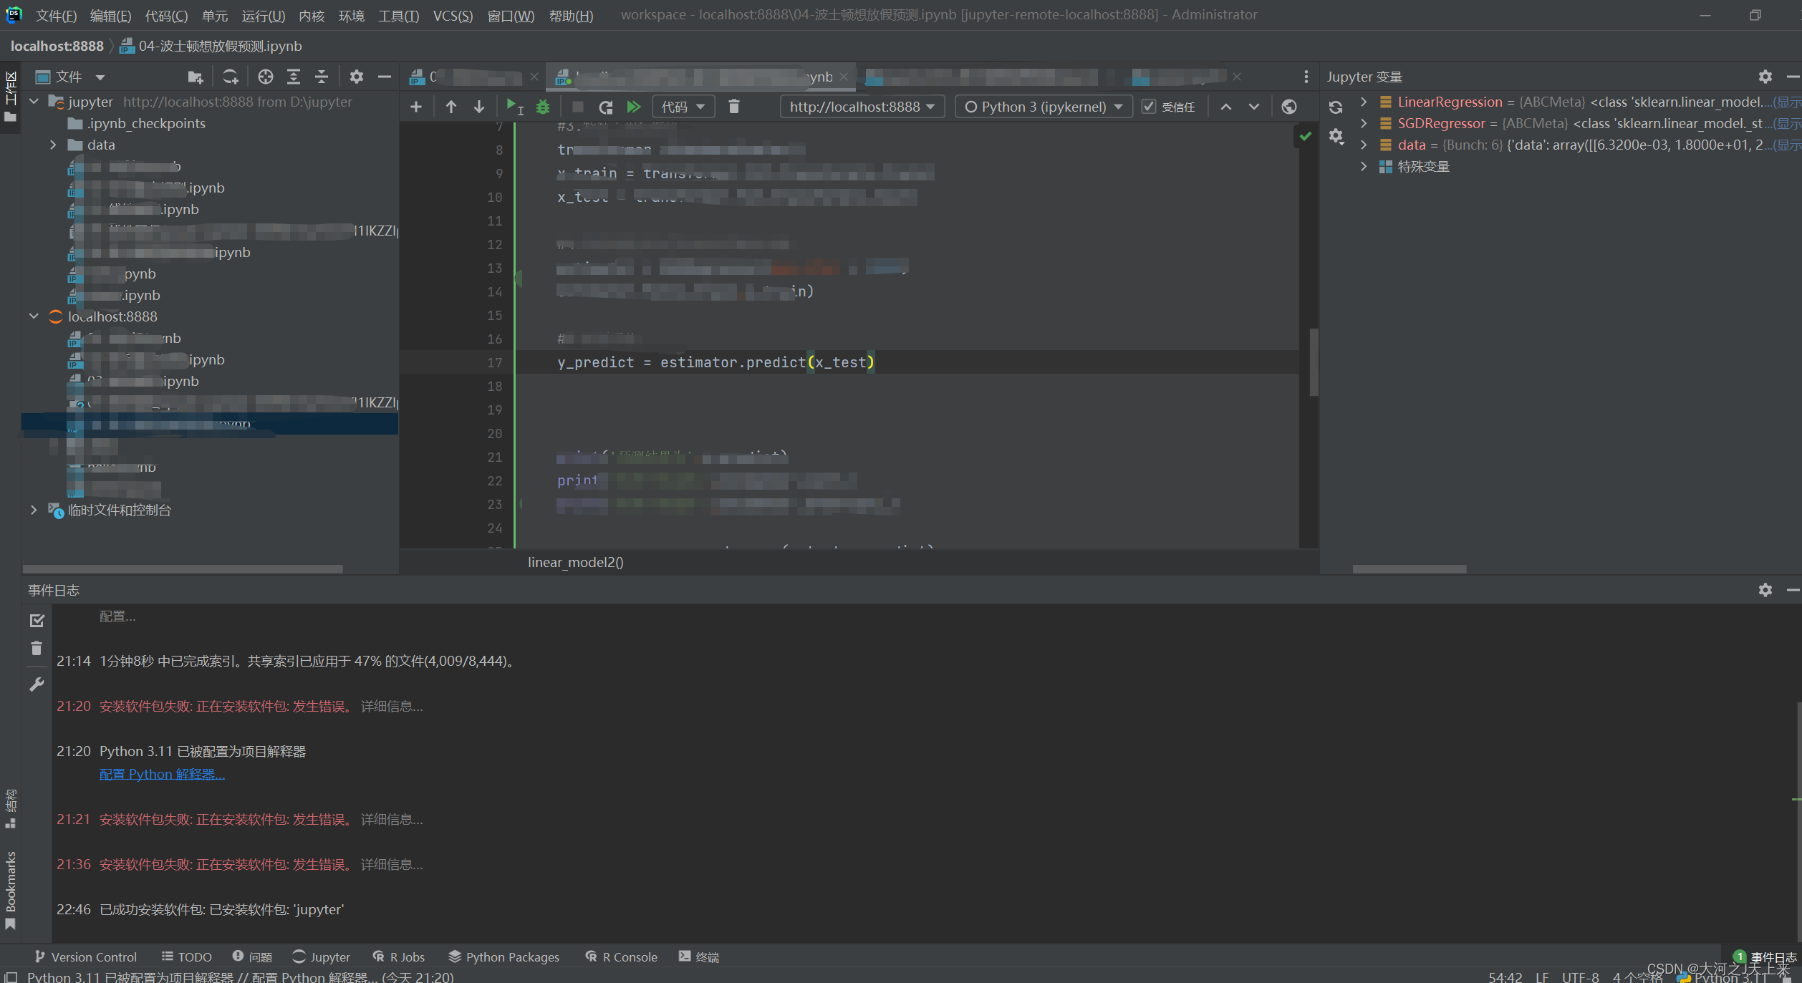The height and width of the screenshot is (983, 1802).
Task: Open the Python 3 (ipykernel) interpreter dropdown
Action: (x=1043, y=106)
